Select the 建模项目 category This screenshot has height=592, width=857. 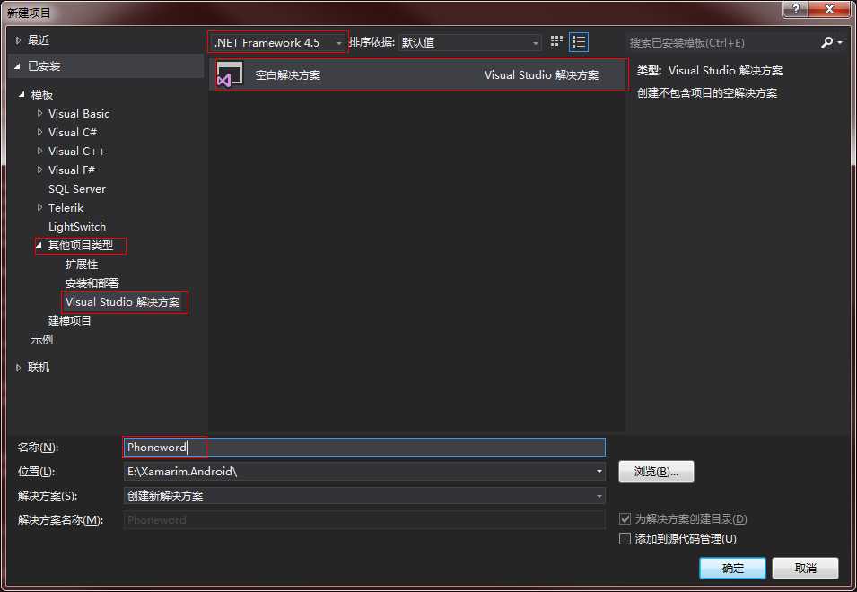69,320
